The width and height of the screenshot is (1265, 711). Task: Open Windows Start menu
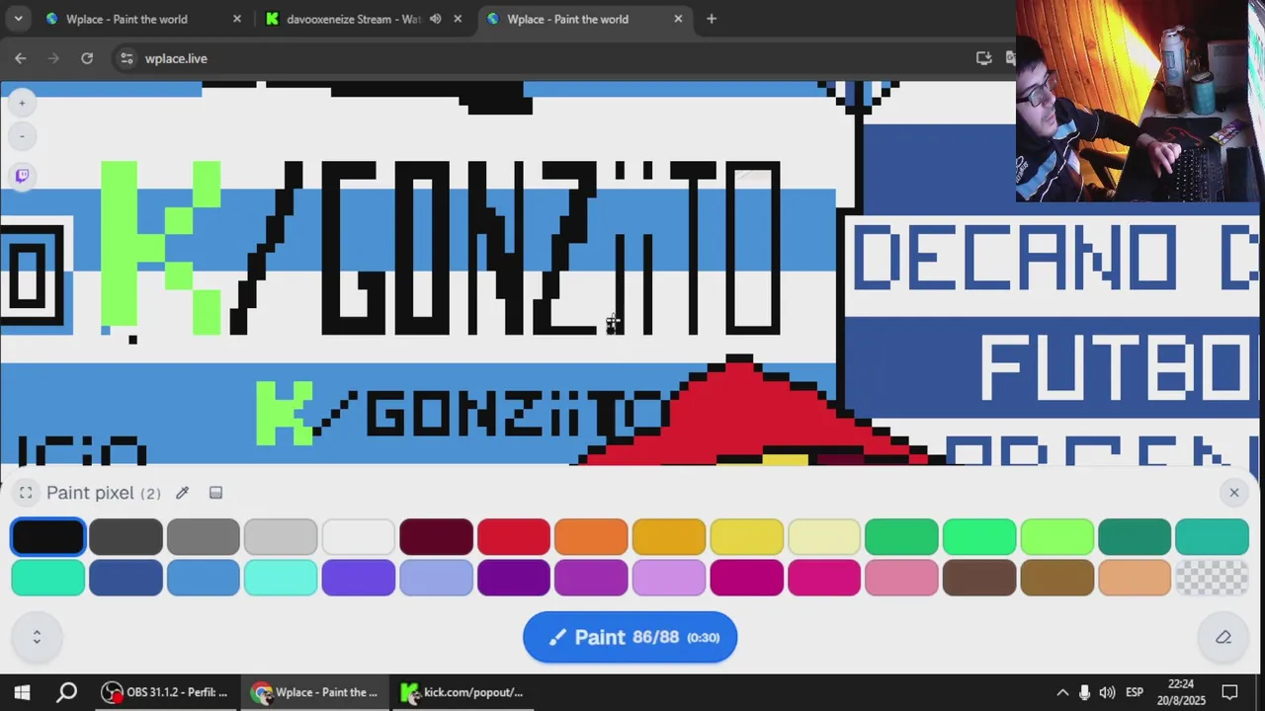pos(22,692)
